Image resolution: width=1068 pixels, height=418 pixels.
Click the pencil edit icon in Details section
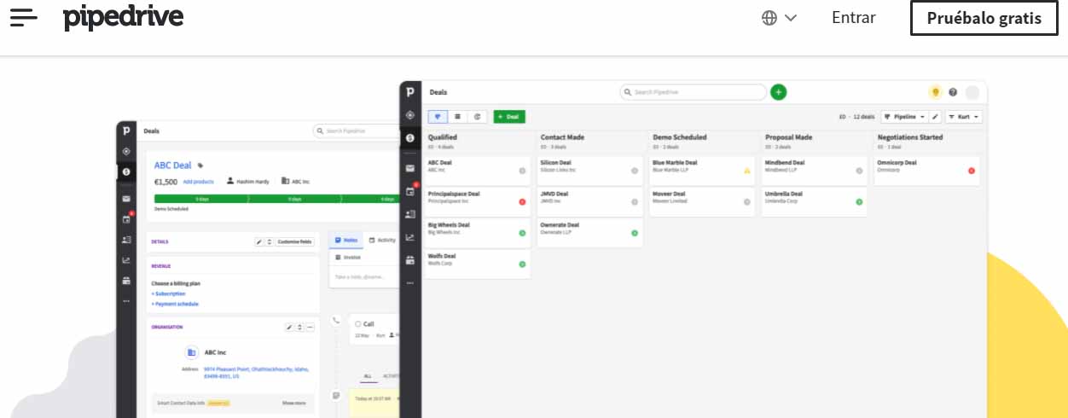point(259,242)
